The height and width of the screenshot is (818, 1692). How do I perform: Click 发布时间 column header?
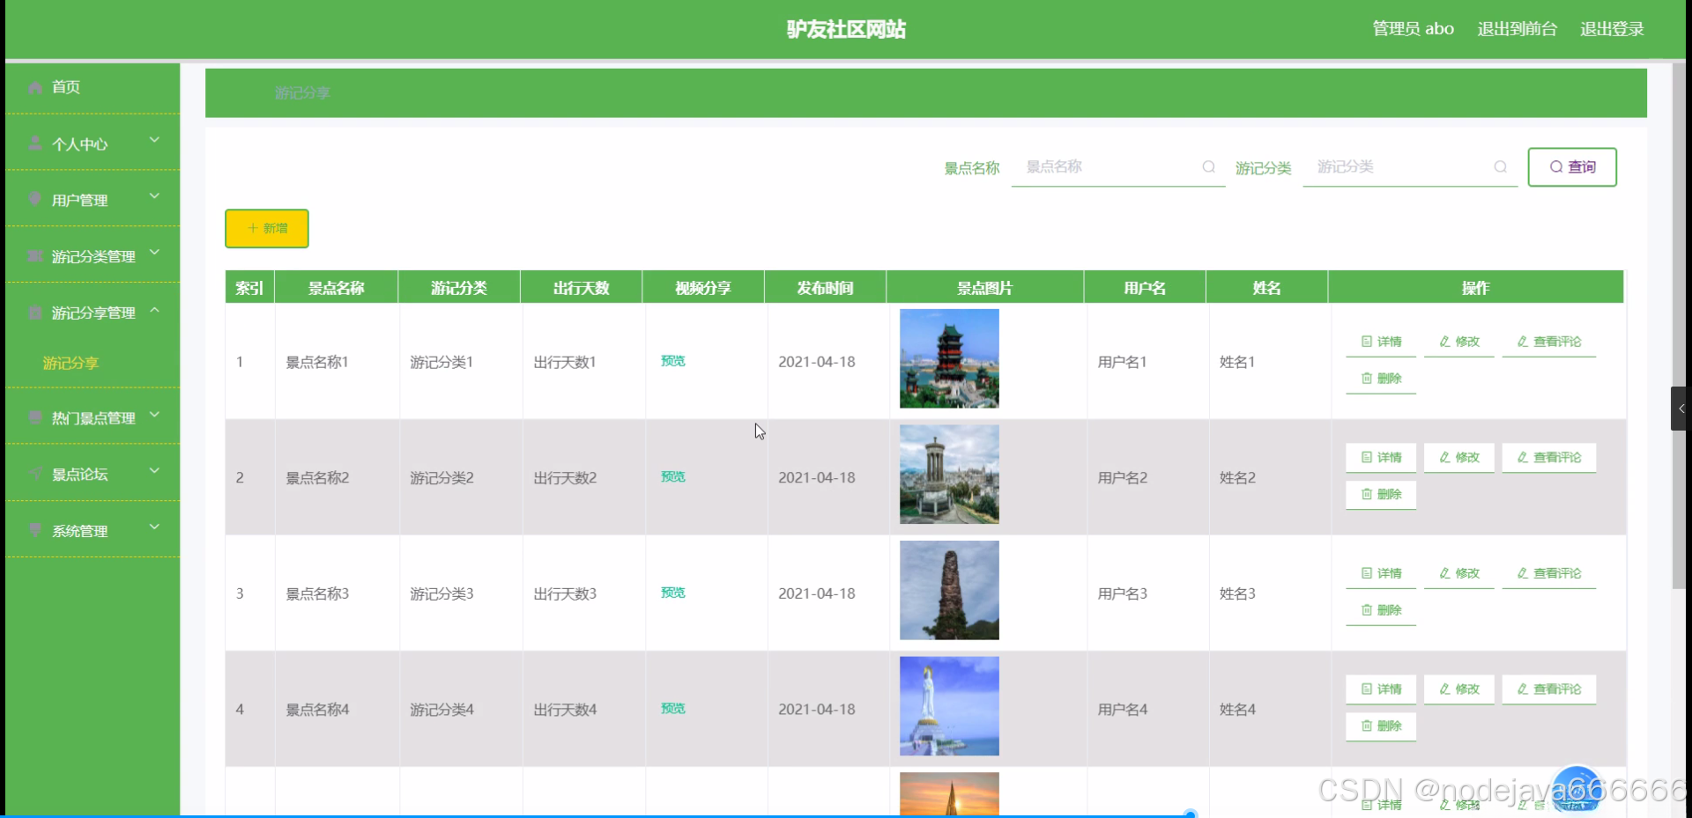click(x=826, y=288)
